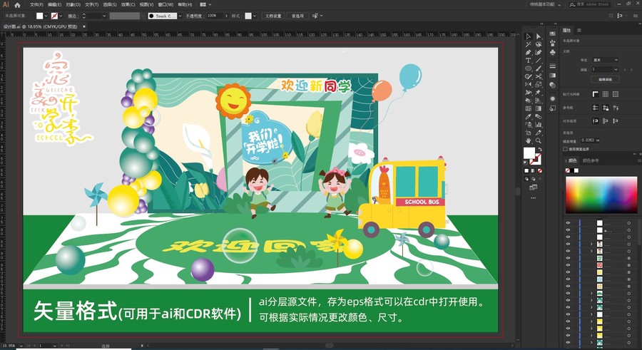Open the arrange documents icon in menu bar
This screenshot has height=350, width=642.
(205, 4)
